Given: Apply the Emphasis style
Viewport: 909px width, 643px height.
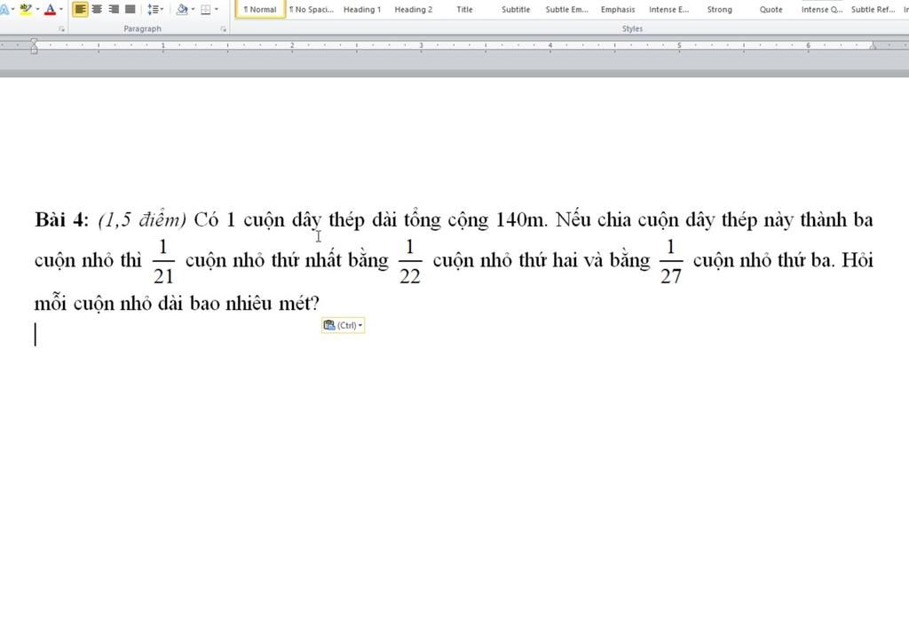Looking at the screenshot, I should (618, 9).
